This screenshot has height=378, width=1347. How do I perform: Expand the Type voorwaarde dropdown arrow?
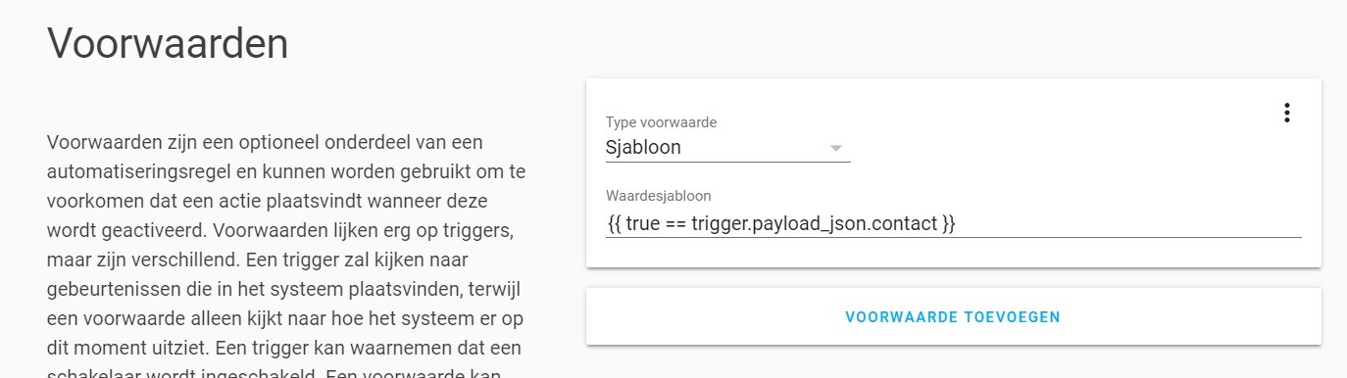click(x=836, y=148)
